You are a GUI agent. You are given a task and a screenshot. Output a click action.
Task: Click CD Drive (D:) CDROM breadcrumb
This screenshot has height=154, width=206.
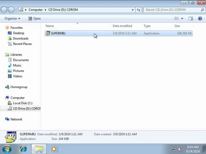(63, 10)
